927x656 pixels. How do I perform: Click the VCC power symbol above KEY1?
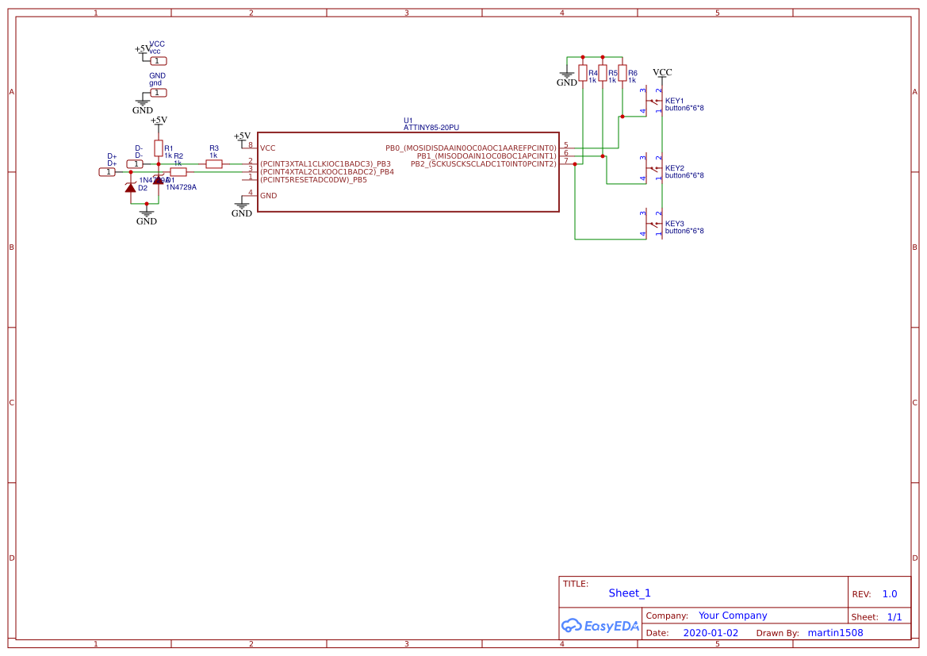point(662,74)
